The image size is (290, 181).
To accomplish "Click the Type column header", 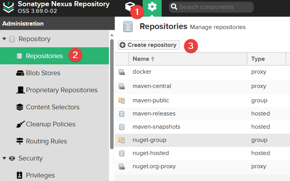I will [x=258, y=59].
